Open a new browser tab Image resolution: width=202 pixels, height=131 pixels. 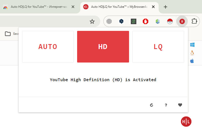tap(165, 7)
